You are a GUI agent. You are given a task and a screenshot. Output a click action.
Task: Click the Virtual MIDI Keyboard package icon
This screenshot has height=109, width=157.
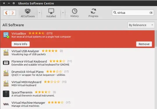point(6,83)
